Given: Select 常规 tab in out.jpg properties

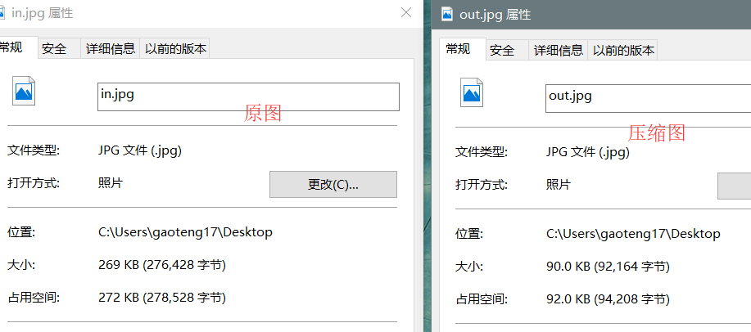Looking at the screenshot, I should tap(459, 49).
